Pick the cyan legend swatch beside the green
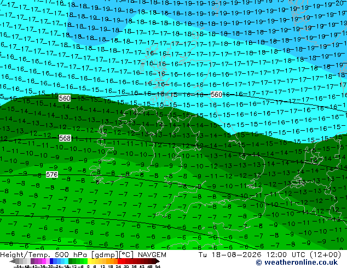The height and width of the screenshot is (268, 347). (66, 261)
